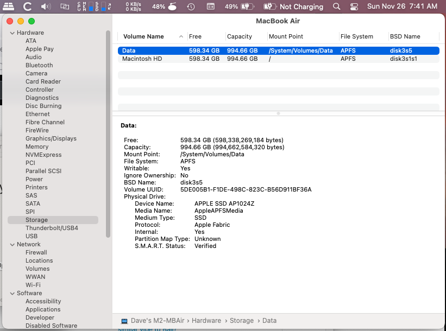The width and height of the screenshot is (446, 331).
Task: Select NVMExpress in the sidebar
Action: (x=43, y=155)
